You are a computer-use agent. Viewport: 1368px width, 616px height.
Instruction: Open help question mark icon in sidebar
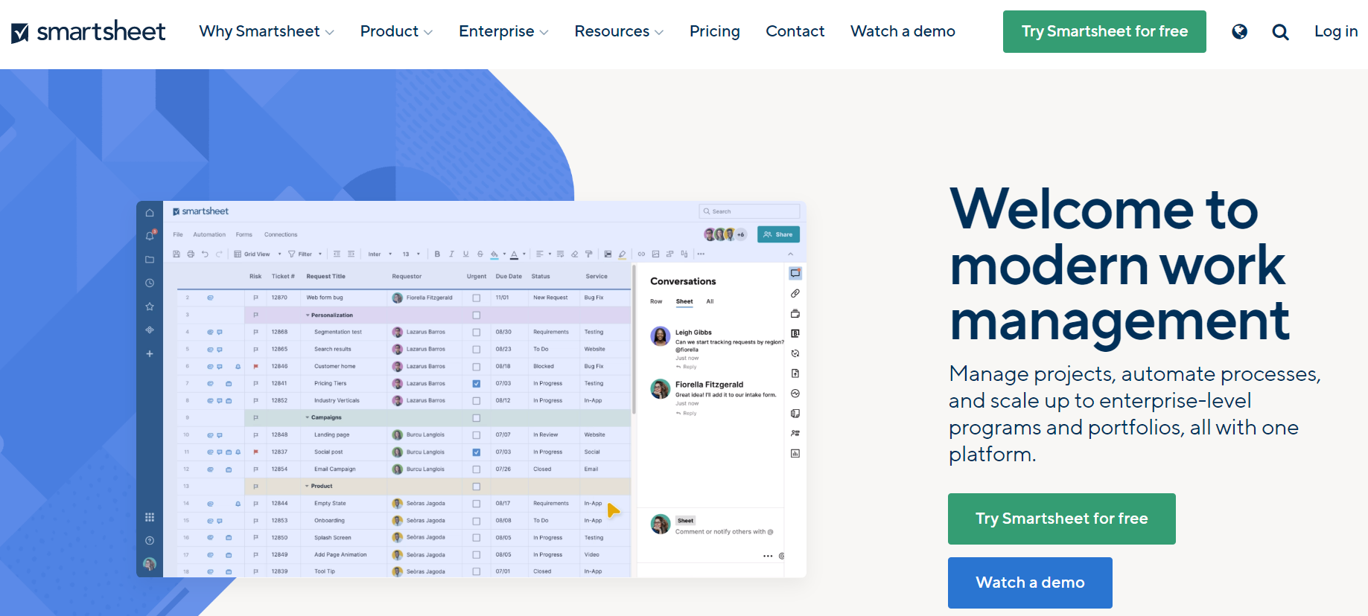point(150,540)
